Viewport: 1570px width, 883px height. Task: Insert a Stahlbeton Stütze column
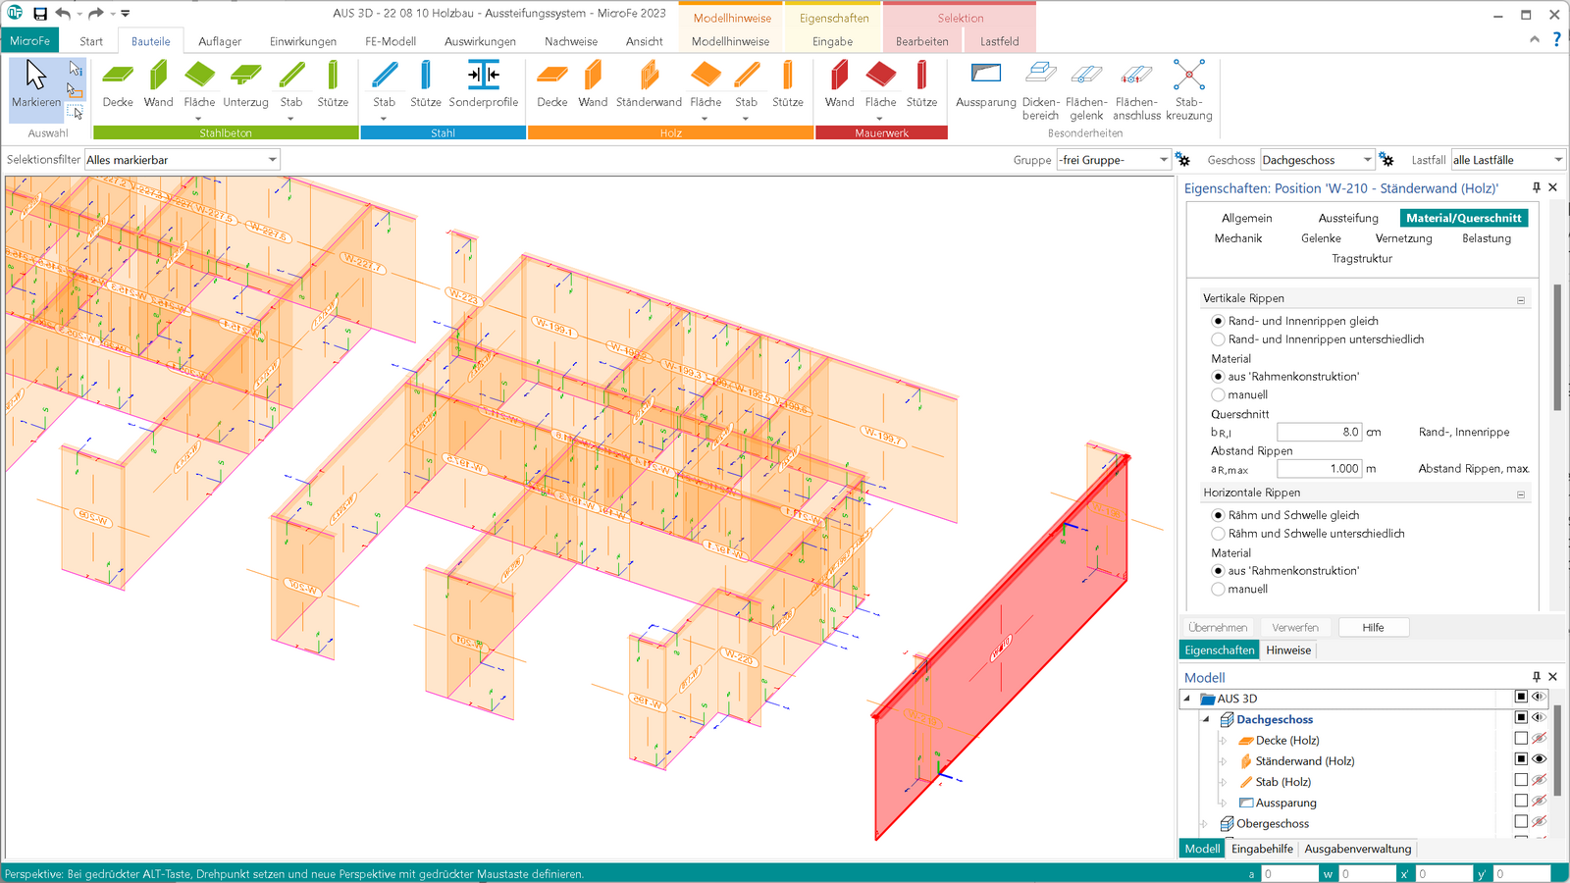[x=333, y=84]
